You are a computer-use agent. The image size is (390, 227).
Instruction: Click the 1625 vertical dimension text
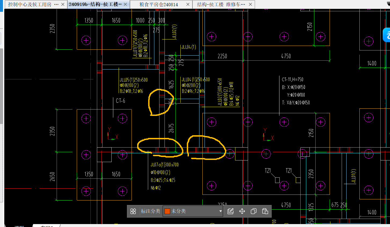[x=171, y=85]
